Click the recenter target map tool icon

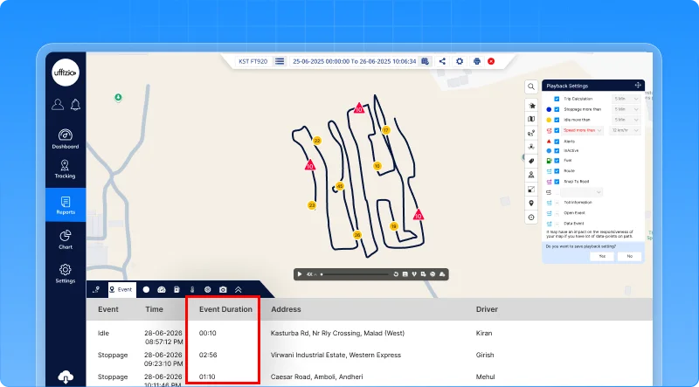tap(531, 218)
